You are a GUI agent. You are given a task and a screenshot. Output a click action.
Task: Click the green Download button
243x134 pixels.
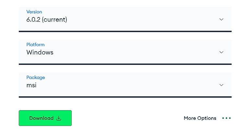pyautogui.click(x=45, y=118)
